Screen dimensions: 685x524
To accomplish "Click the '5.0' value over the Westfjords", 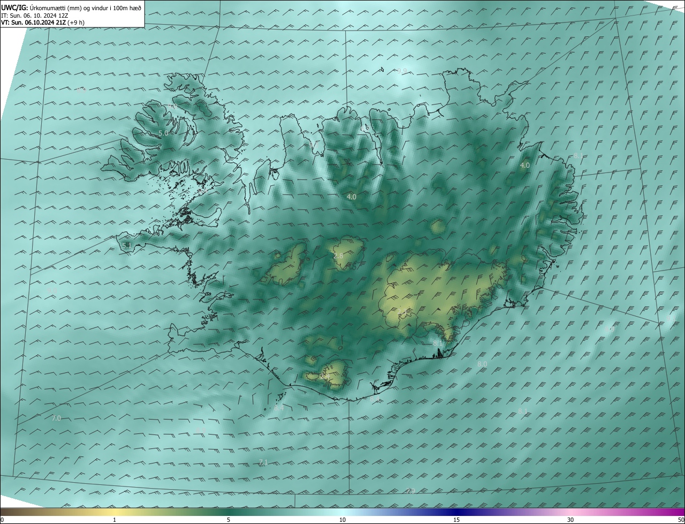I will [x=163, y=133].
